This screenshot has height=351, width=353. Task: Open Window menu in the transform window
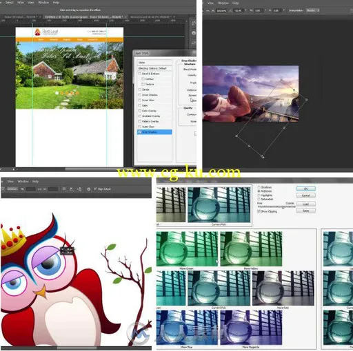(x=223, y=3)
